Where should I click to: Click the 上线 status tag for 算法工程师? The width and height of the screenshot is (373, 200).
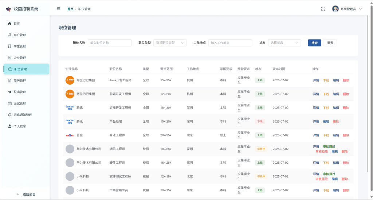(260, 135)
